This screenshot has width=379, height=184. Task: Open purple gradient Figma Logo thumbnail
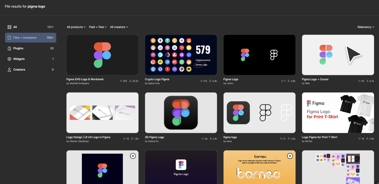point(181,167)
